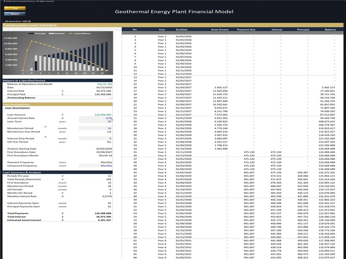The height and width of the screenshot is (259, 346).
Task: Click balance value 87.513.697
Action: 327,115
